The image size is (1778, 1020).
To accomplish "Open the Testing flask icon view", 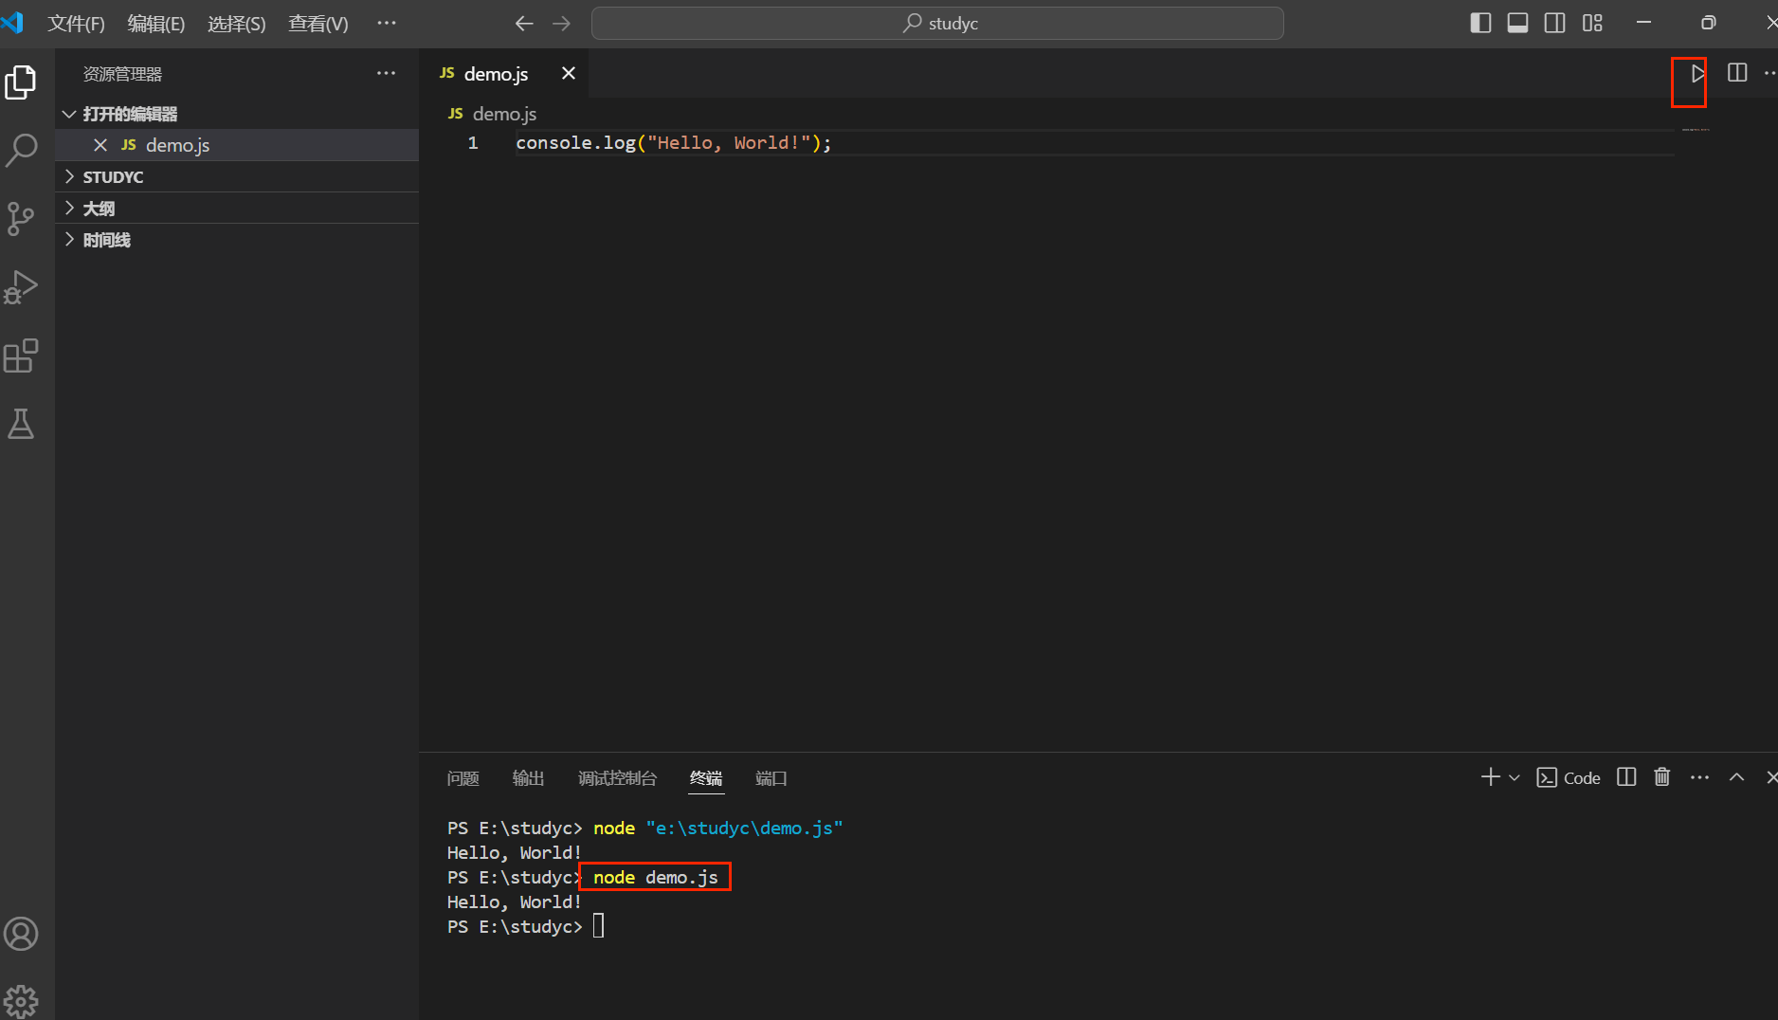I will point(21,425).
